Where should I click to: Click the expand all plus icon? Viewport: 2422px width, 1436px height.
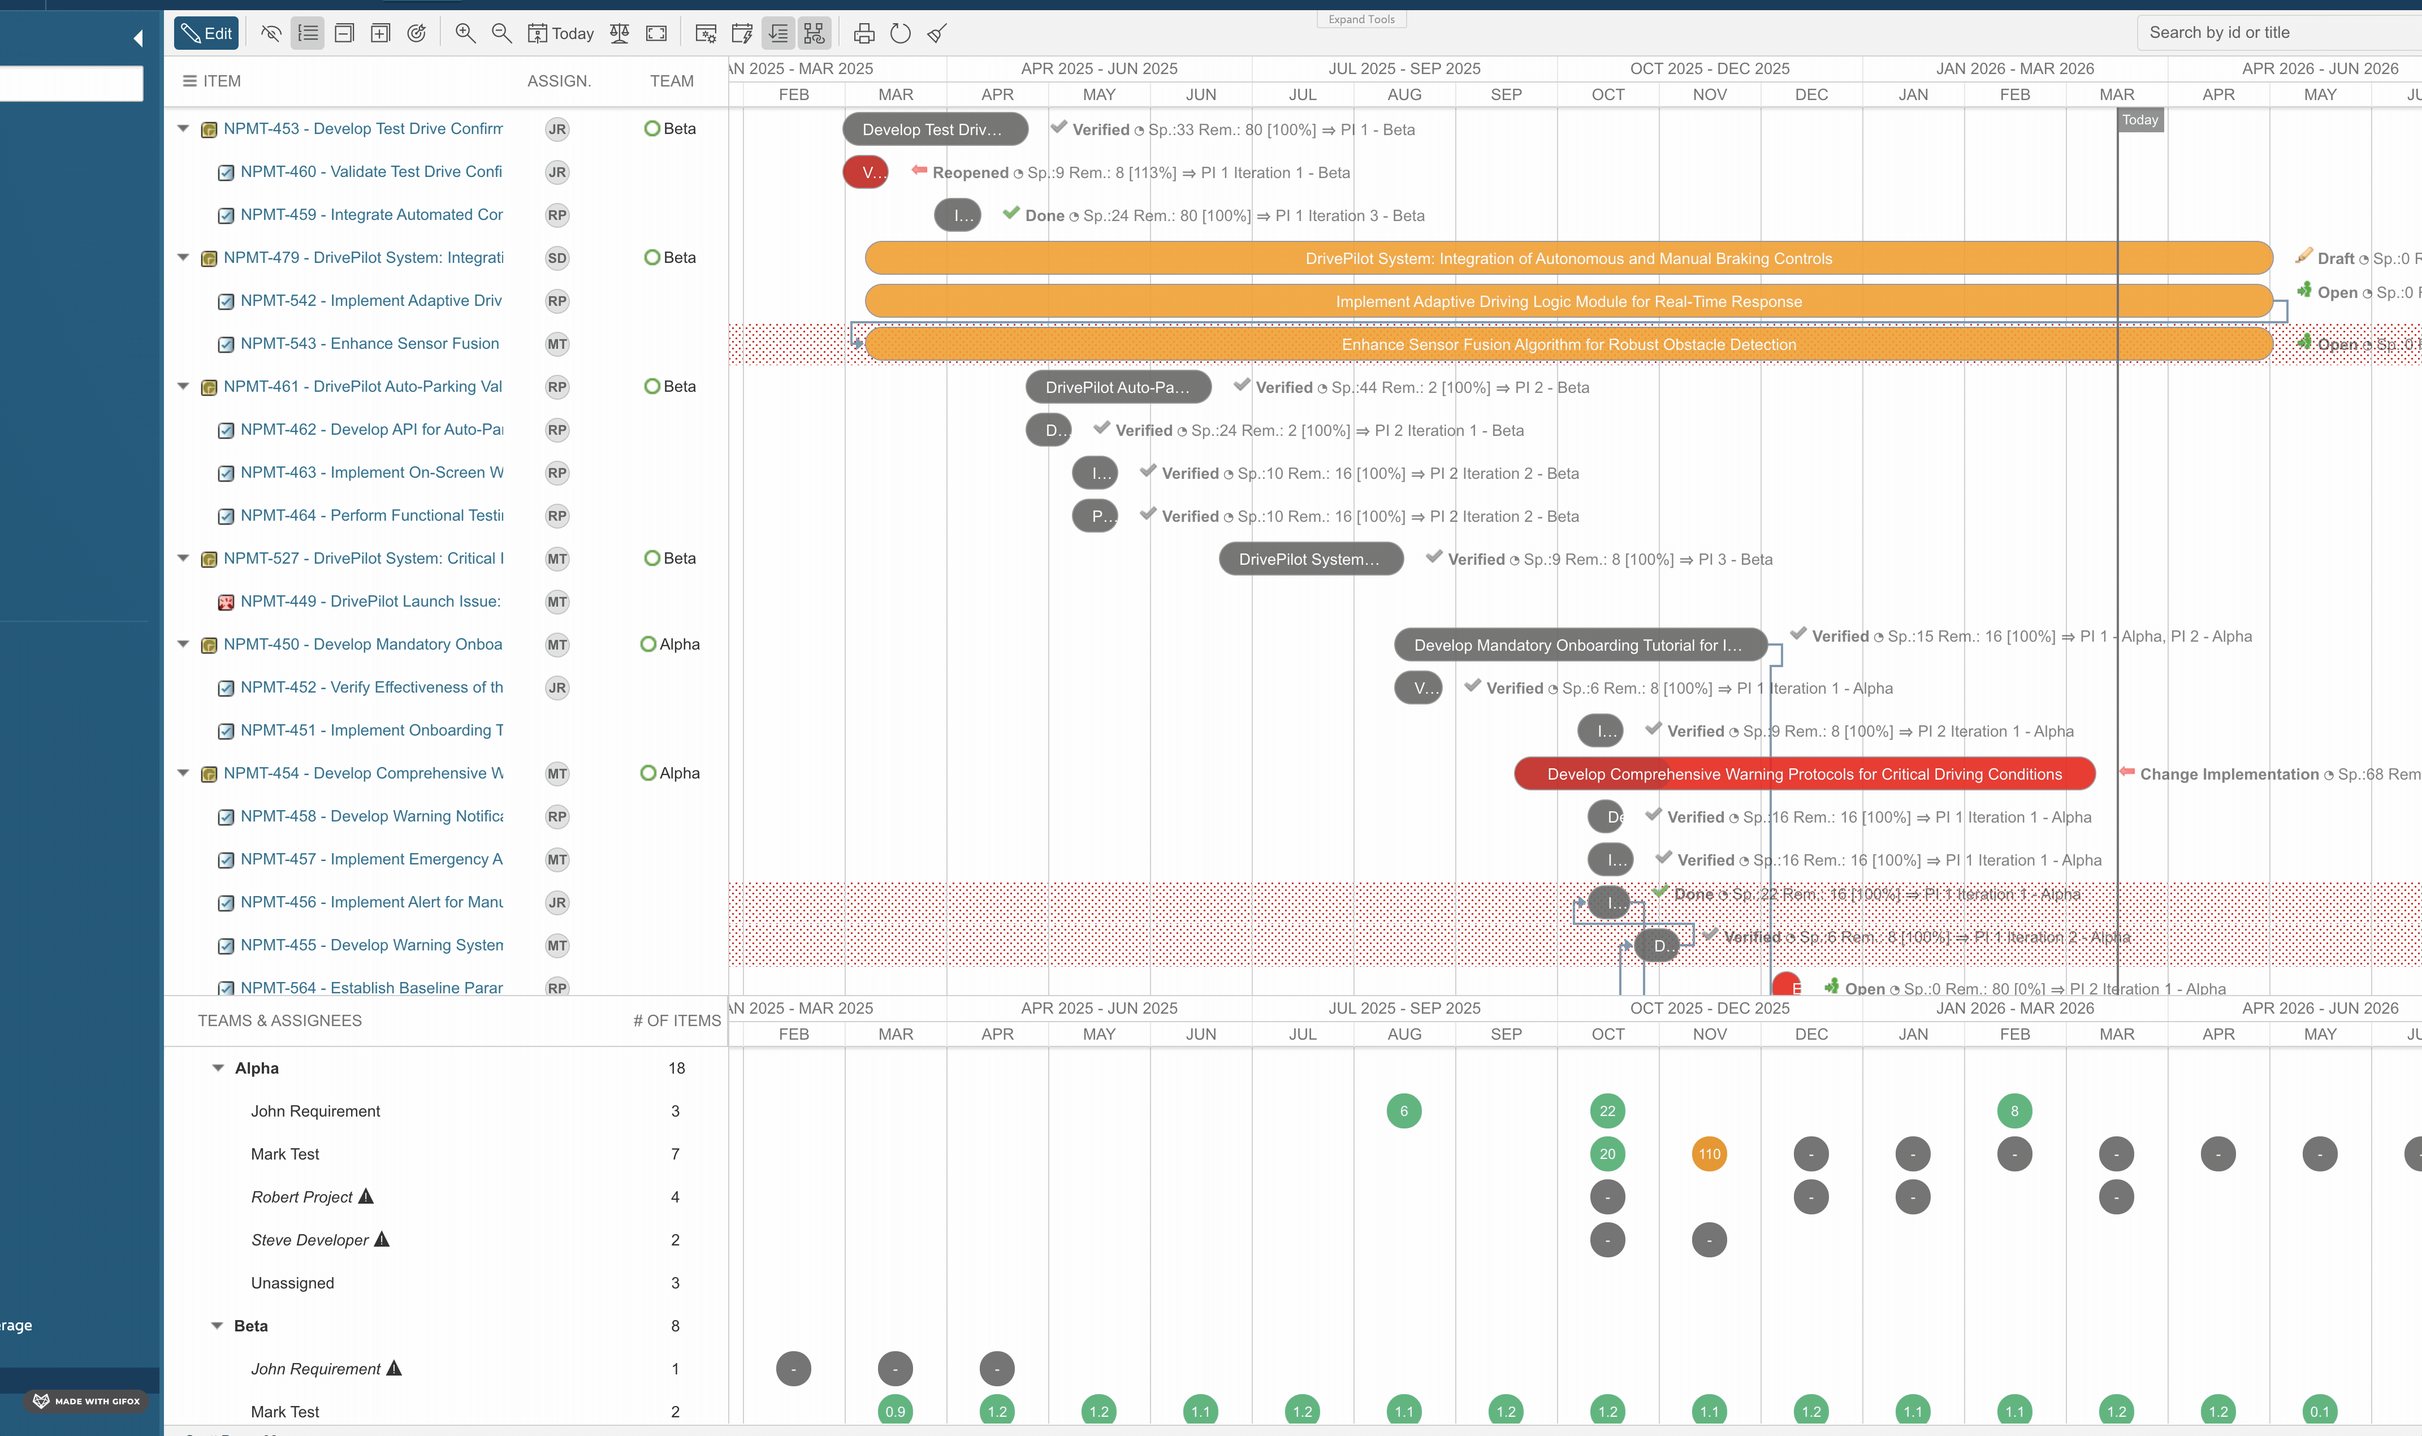tap(380, 34)
